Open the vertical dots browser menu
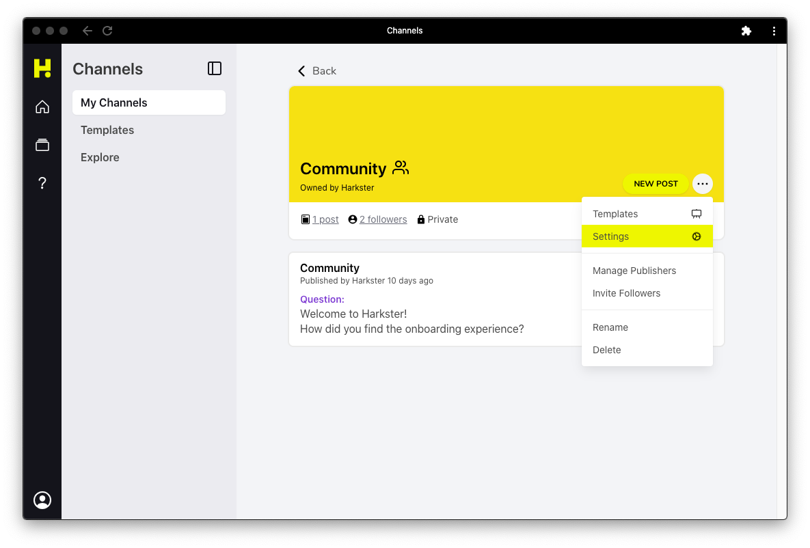 [774, 31]
